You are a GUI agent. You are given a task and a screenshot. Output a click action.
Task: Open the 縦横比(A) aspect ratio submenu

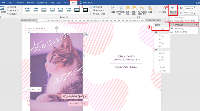pos(184,25)
